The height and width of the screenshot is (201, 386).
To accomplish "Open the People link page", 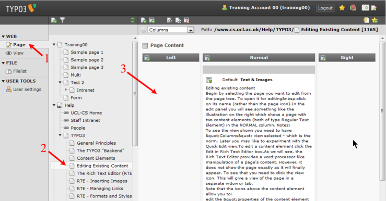I will (78, 128).
